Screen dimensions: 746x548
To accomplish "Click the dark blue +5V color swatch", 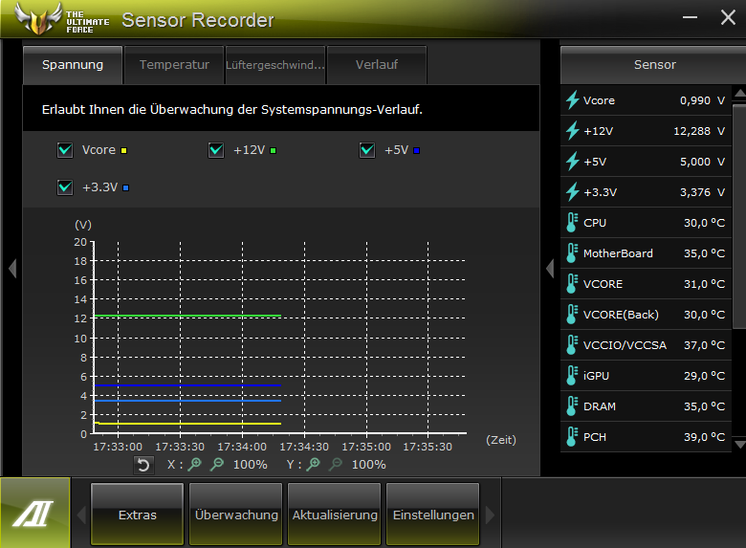I will click(417, 151).
